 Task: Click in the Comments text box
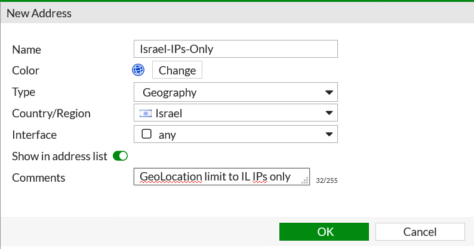pyautogui.click(x=221, y=176)
